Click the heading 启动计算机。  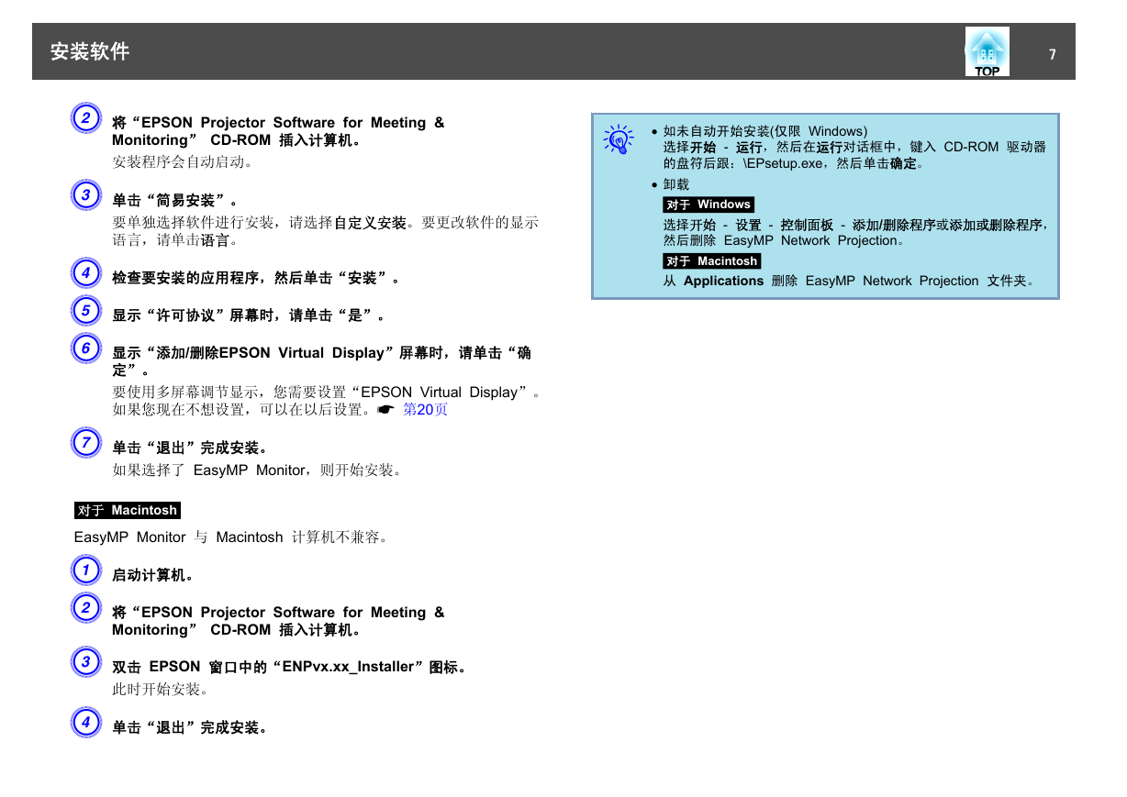(154, 575)
